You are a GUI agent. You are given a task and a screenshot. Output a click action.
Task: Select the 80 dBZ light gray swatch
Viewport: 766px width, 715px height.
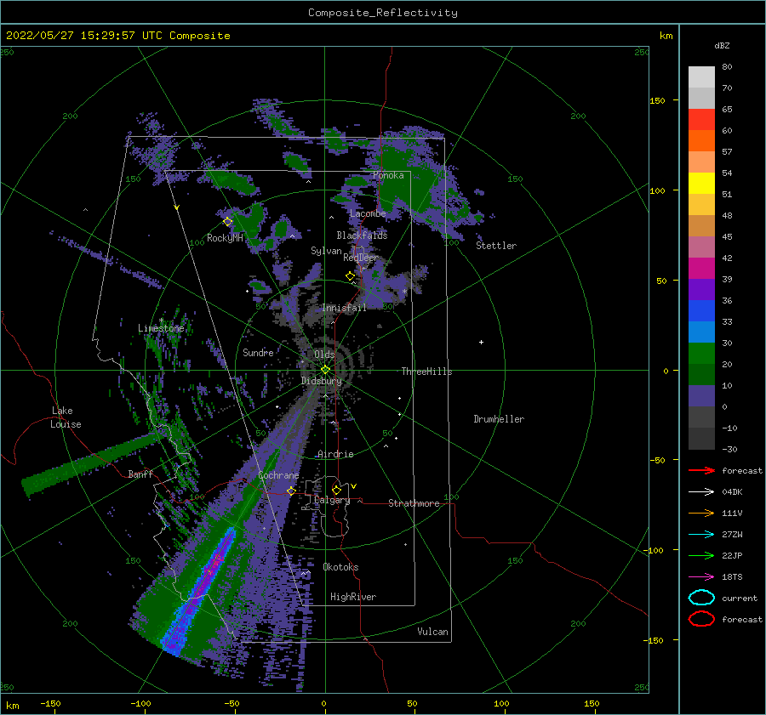point(701,77)
